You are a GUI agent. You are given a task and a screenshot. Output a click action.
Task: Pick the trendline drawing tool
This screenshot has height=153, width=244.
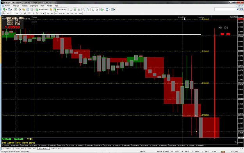tap(21, 13)
